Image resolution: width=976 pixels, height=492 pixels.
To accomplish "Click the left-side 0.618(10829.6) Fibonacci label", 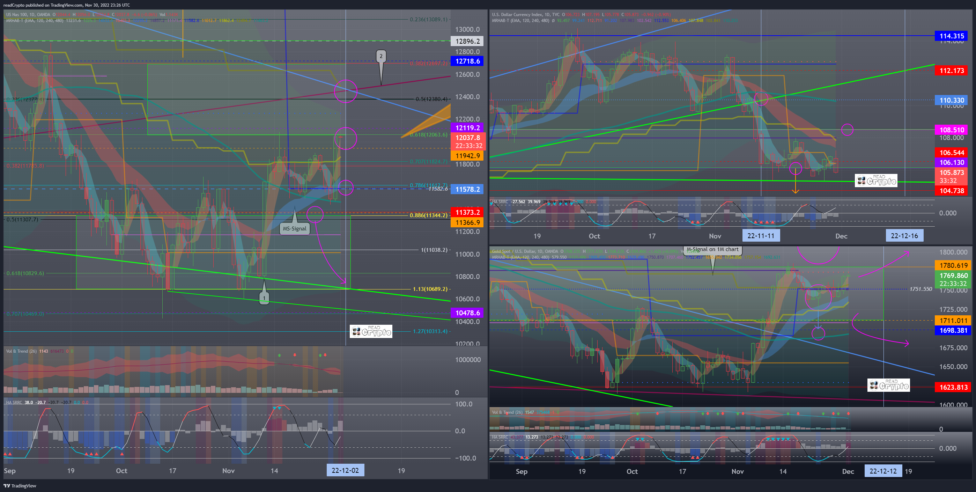I will click(25, 273).
